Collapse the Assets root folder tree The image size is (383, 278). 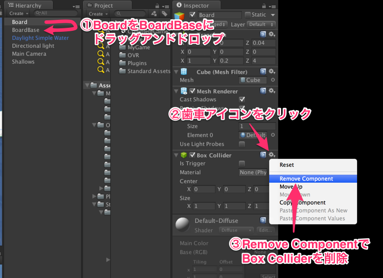(x=87, y=85)
